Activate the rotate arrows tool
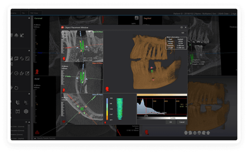The height and width of the screenshot is (153, 248). [22, 59]
